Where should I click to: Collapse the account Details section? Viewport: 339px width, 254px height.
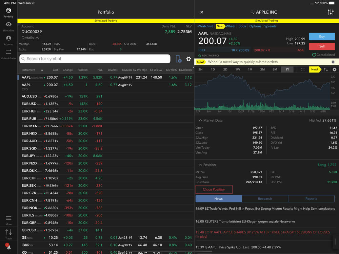(30, 38)
